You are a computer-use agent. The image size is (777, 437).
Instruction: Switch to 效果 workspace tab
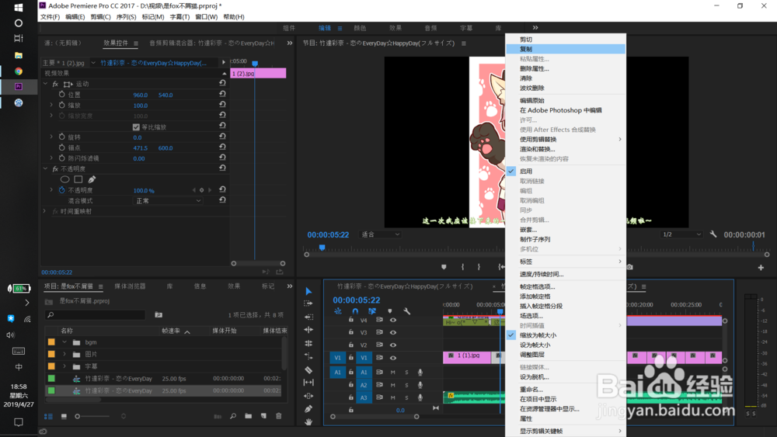click(395, 28)
